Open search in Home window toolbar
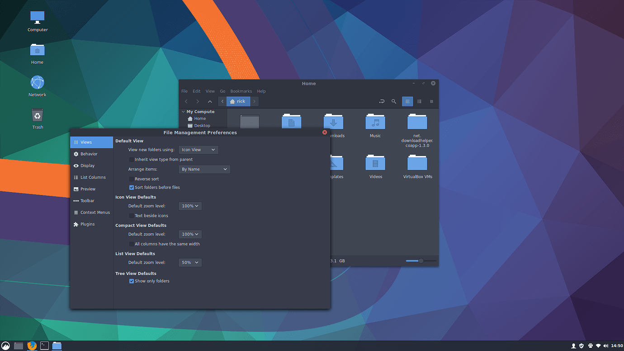Image resolution: width=624 pixels, height=351 pixels. tap(394, 101)
